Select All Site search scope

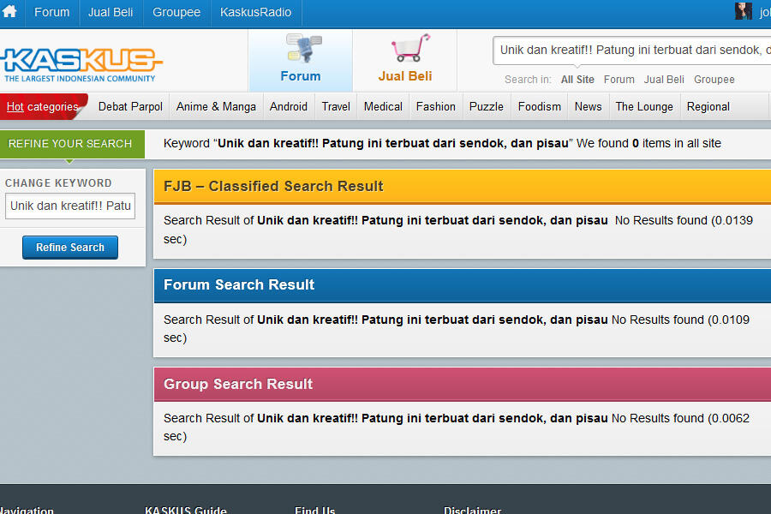(x=577, y=80)
